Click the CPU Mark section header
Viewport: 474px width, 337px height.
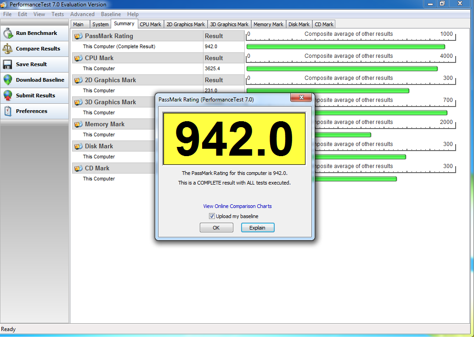[137, 58]
